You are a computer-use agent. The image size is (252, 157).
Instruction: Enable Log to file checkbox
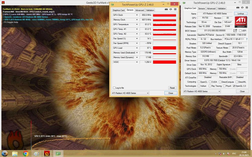(114, 88)
